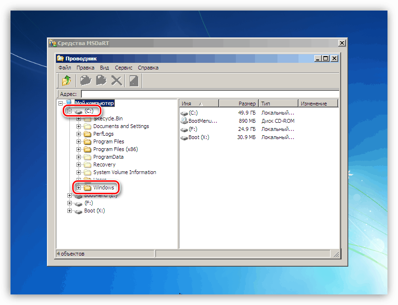Click the Delete X toolbar icon
The height and width of the screenshot is (305, 398).
click(117, 81)
